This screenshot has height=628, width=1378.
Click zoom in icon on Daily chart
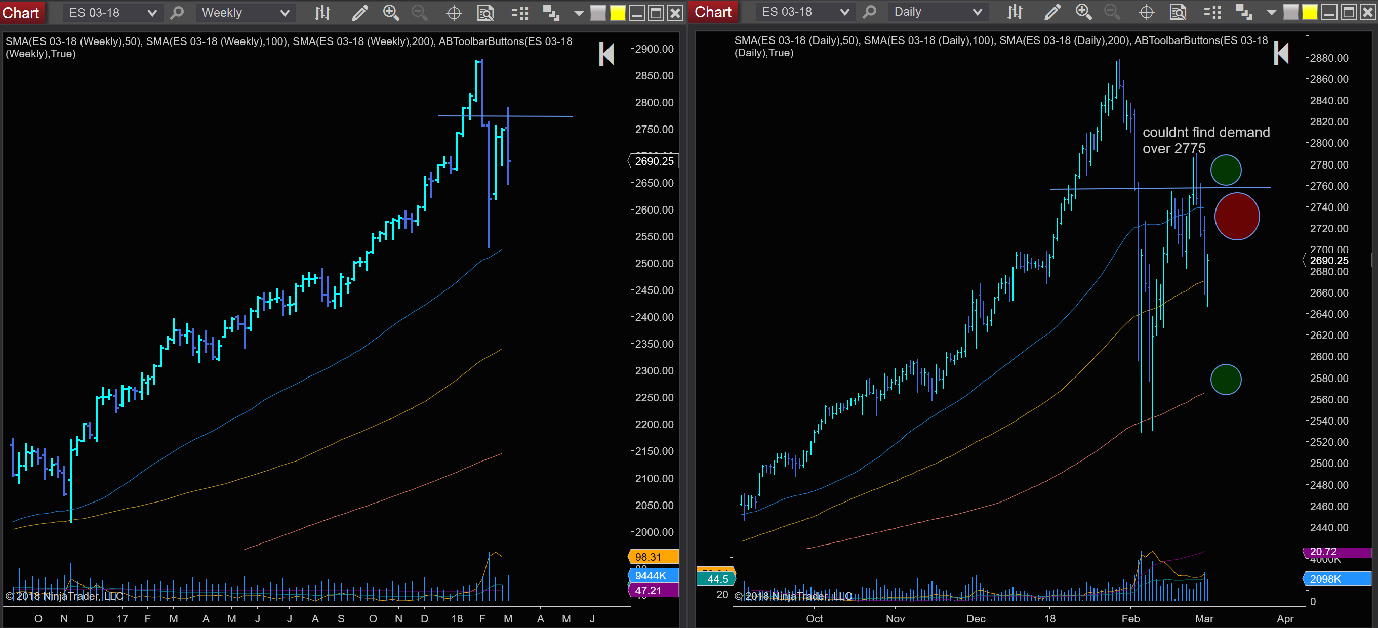click(x=1083, y=12)
